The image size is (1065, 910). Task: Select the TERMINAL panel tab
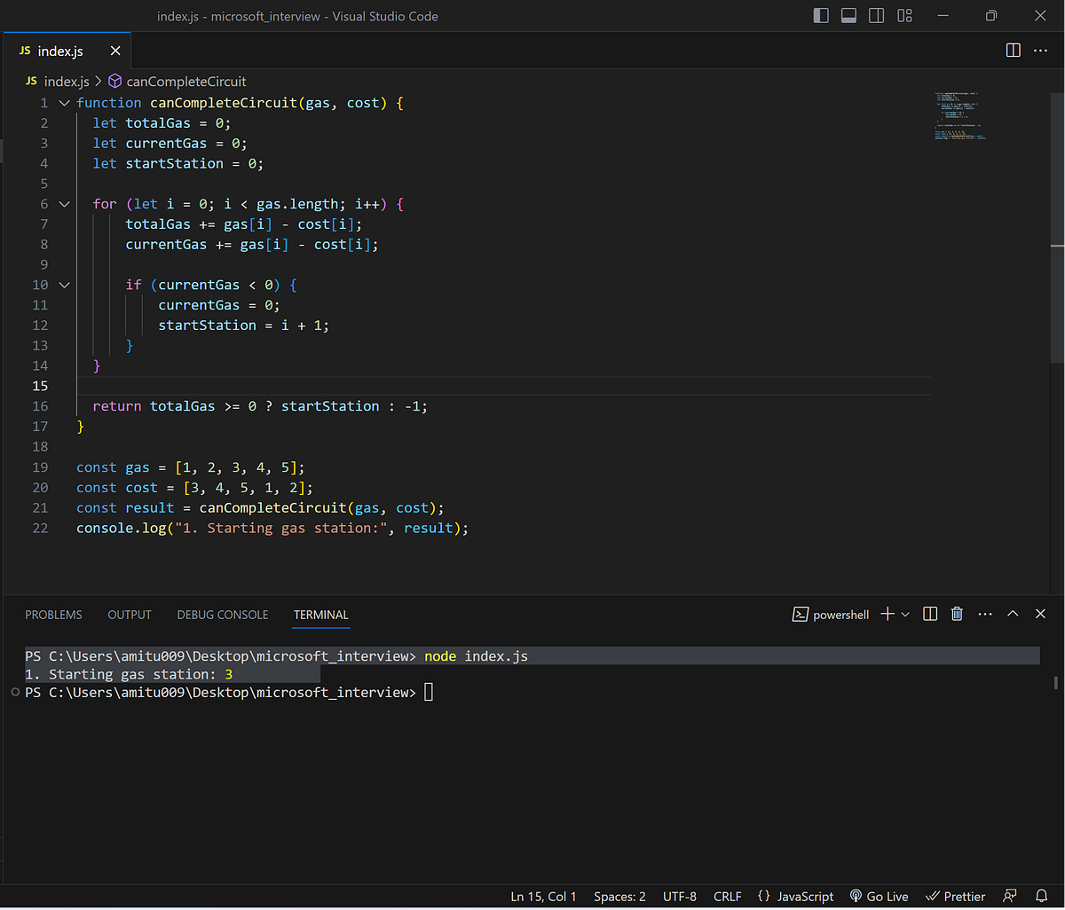pyautogui.click(x=321, y=615)
